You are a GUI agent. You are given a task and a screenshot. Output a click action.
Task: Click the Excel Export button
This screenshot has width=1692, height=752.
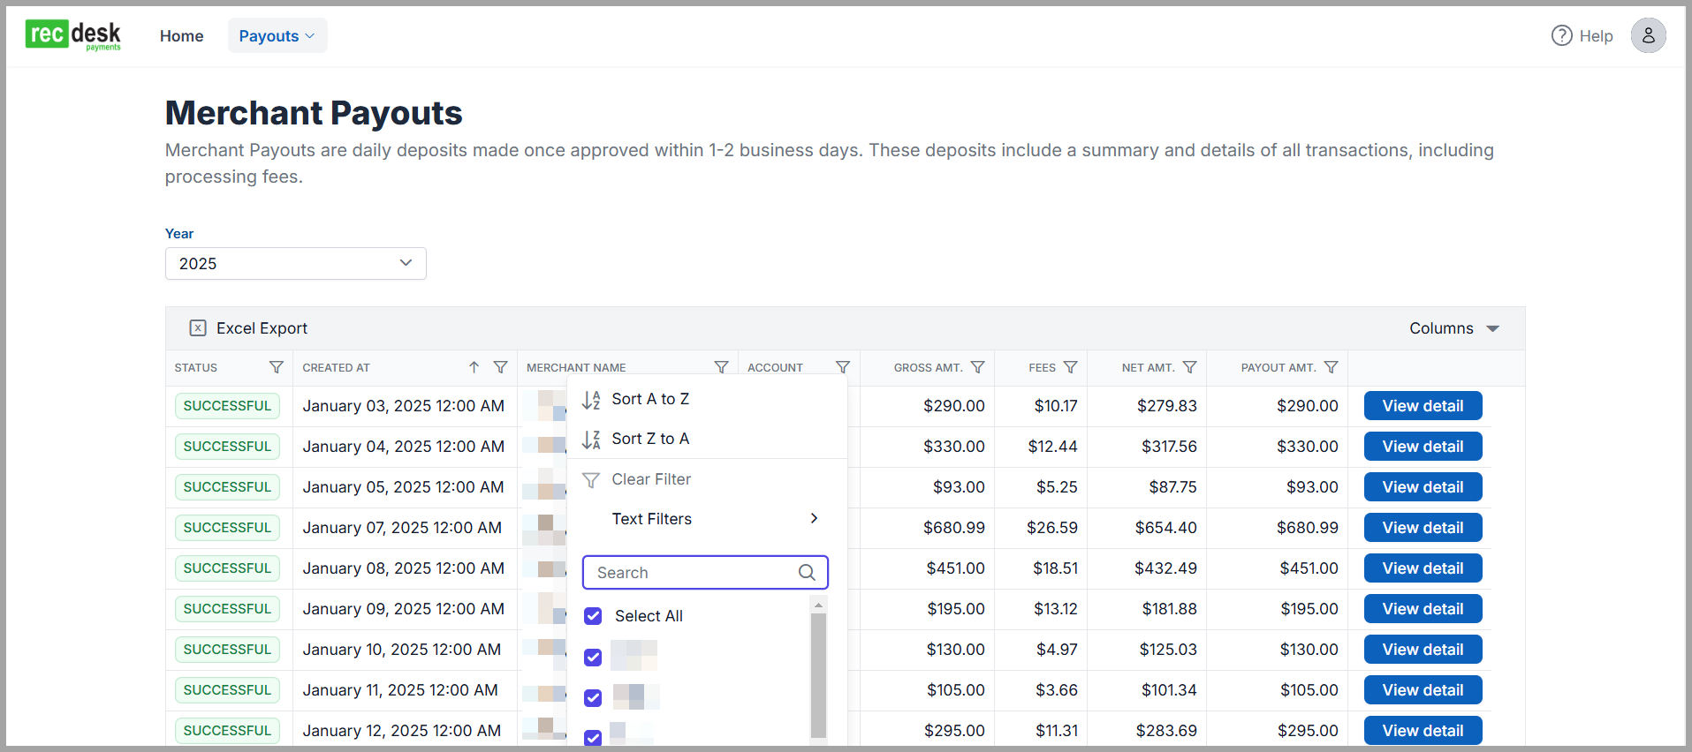(249, 328)
